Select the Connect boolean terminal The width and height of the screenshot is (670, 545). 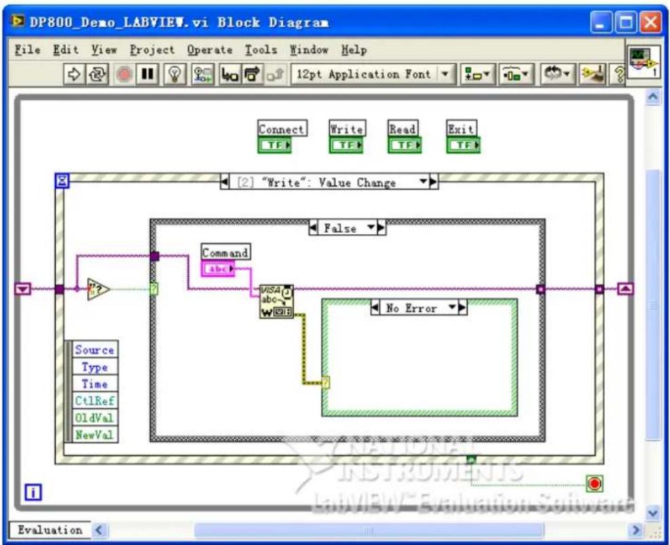tap(275, 145)
